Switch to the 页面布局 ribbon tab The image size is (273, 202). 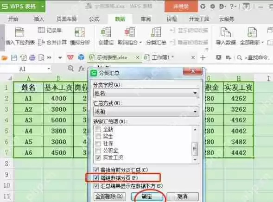(66, 19)
